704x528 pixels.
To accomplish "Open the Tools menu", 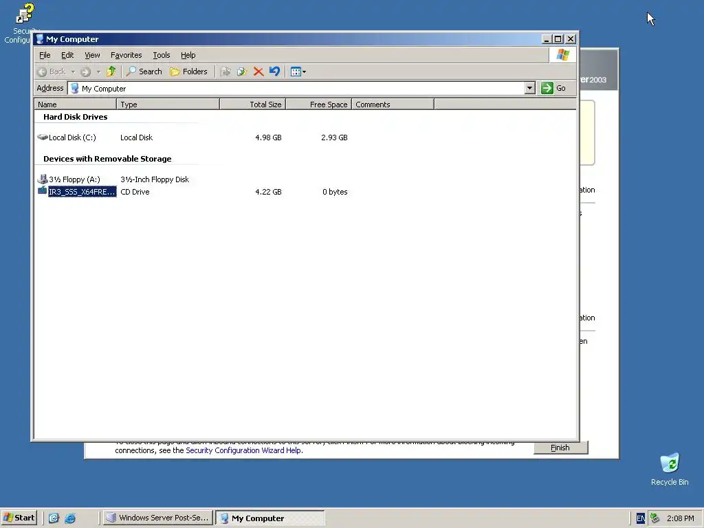I will (161, 55).
